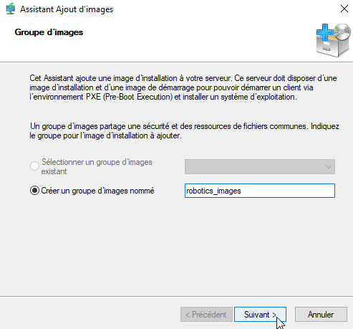Screen dimensions: 353x329
Task: Click the image cabinet icon in the header
Action: (334, 41)
